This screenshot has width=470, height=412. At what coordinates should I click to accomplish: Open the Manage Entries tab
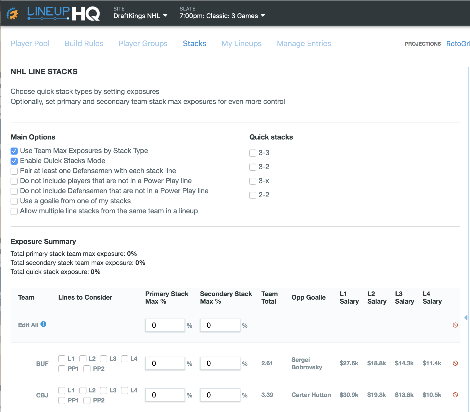(304, 43)
